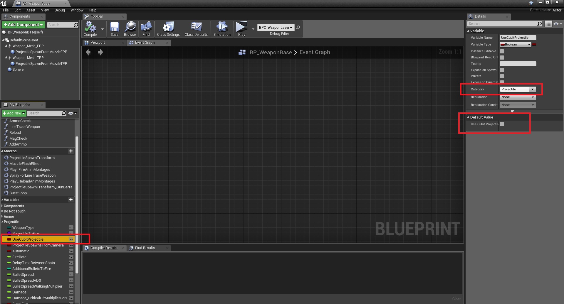Viewport: 564px width, 304px height.
Task: Save the BP_WeaponBase asset
Action: tap(114, 28)
